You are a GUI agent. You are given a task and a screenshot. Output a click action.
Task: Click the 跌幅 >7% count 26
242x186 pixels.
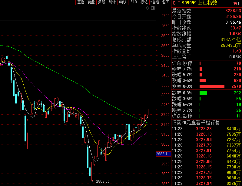tap(239, 110)
